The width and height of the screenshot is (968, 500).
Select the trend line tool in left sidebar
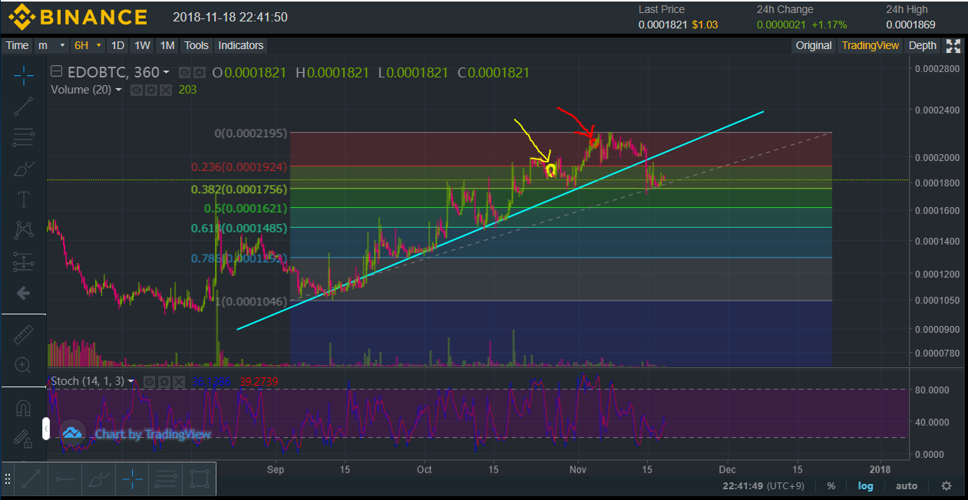tap(23, 106)
